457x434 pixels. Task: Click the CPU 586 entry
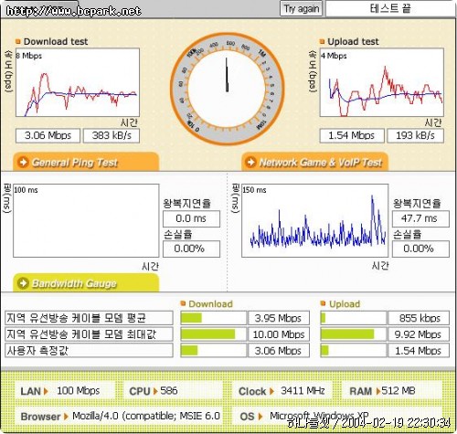[173, 390]
